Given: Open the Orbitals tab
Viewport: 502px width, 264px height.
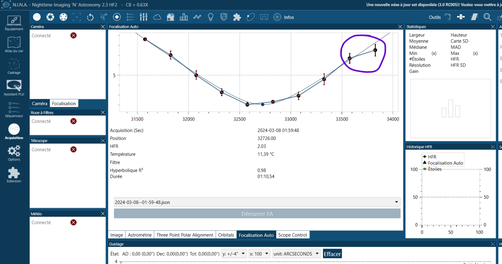Looking at the screenshot, I should pyautogui.click(x=226, y=235).
